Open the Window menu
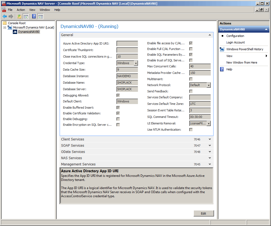 pos(45,10)
